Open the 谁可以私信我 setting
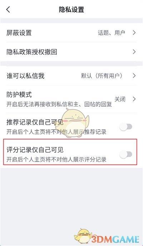 [x=71, y=76]
